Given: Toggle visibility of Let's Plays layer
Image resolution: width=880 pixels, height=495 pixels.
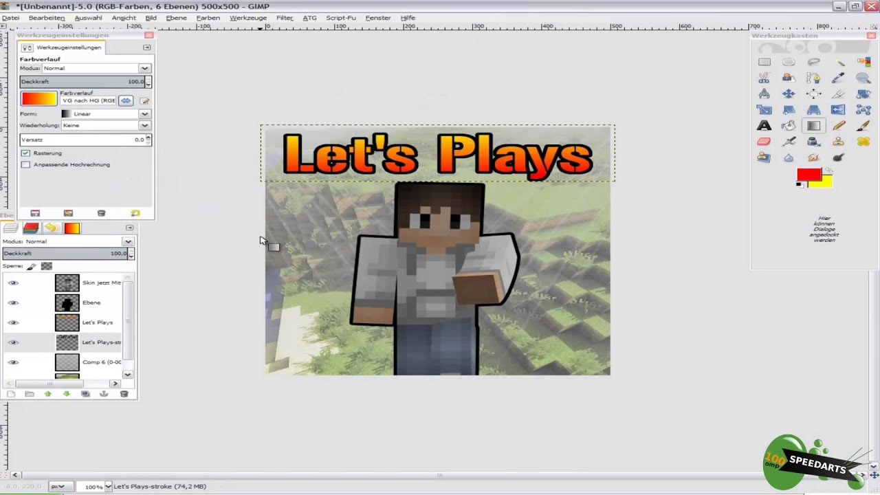Looking at the screenshot, I should (13, 322).
